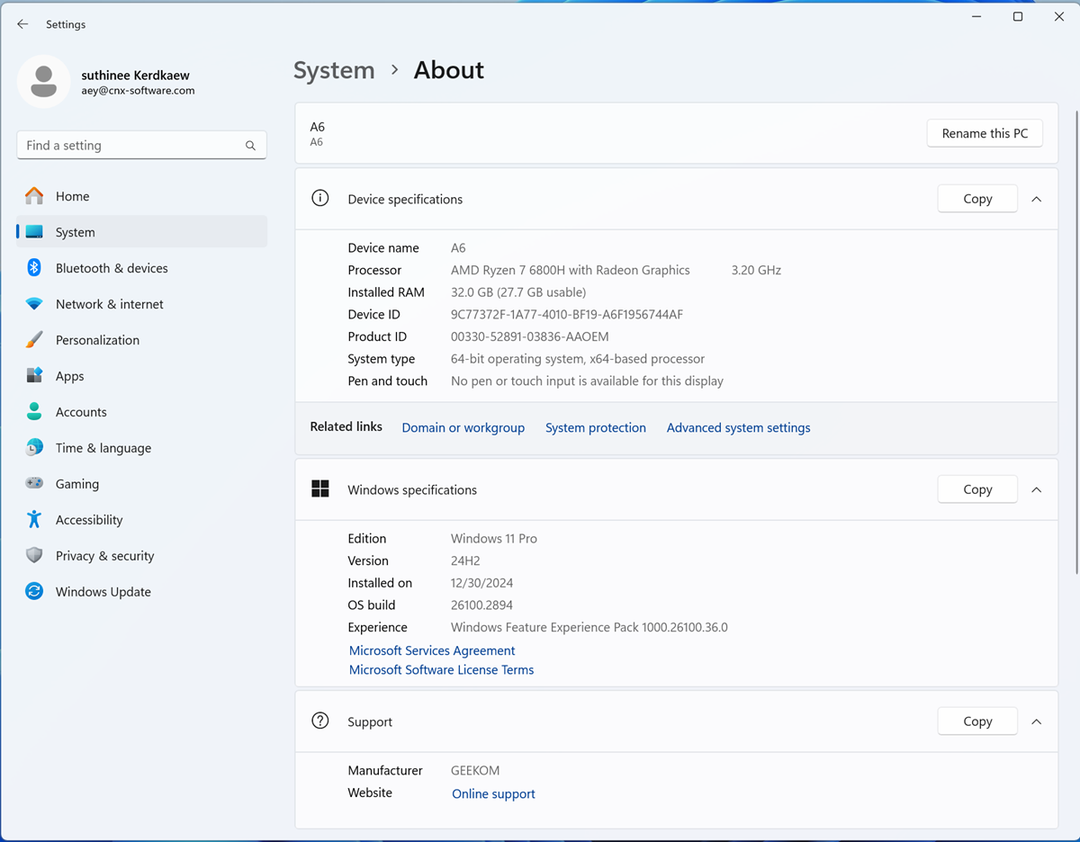The width and height of the screenshot is (1080, 842).
Task: Click the Network wifi icon
Action: 34,304
